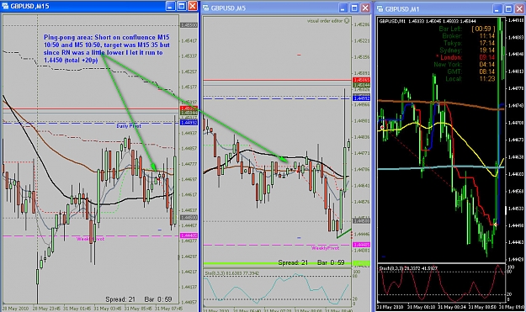Click the red '* London:' session label

(449, 57)
